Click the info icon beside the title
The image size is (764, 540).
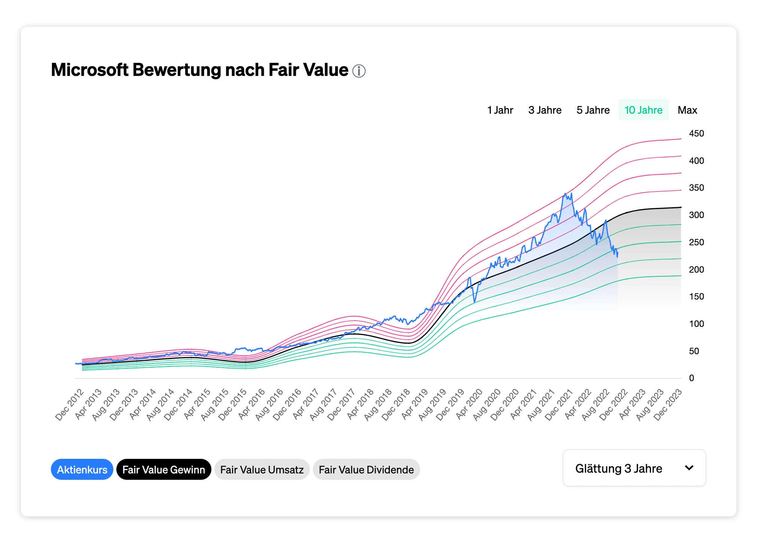(359, 71)
